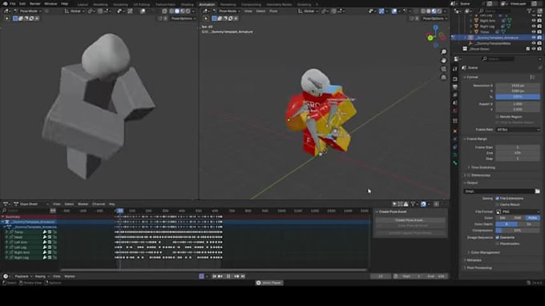Select the 16 color depth button
This screenshot has width=545, height=306.
coord(529,224)
